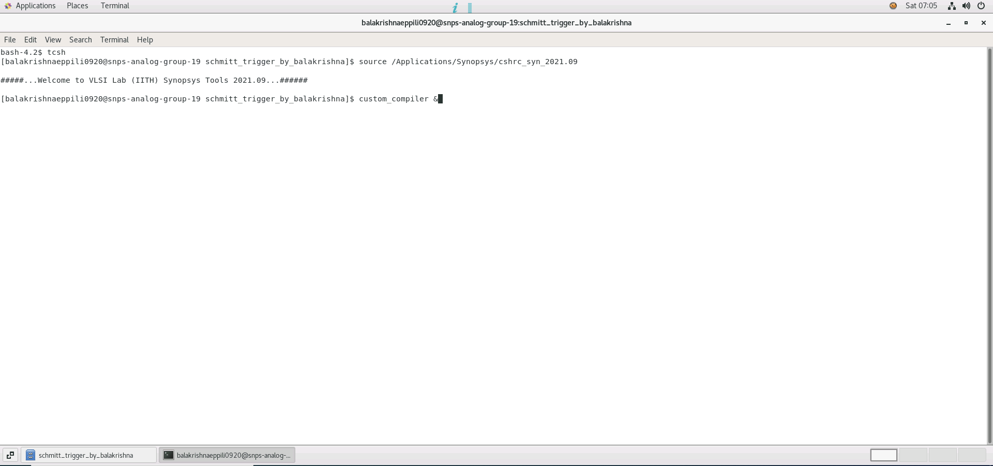
Task: Open the Places menu
Action: [77, 6]
